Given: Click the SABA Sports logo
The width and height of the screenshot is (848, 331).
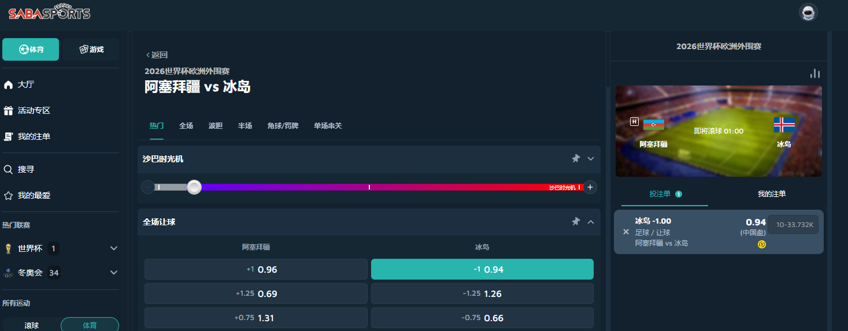Looking at the screenshot, I should click(x=49, y=13).
